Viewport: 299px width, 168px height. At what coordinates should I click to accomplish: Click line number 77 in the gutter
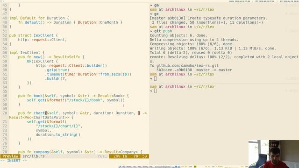coord(5,147)
